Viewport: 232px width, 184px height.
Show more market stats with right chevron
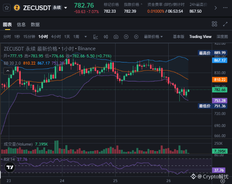coord(216,8)
